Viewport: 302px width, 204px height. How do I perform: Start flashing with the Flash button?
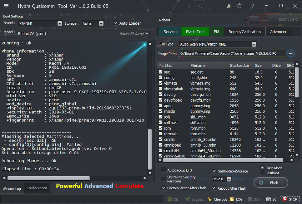[271, 183]
